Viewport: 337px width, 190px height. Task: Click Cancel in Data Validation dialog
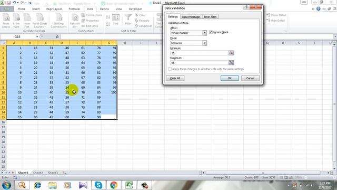pos(250,78)
